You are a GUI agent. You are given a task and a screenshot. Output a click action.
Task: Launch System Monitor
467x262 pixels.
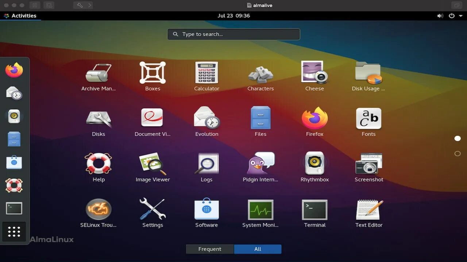pyautogui.click(x=260, y=213)
